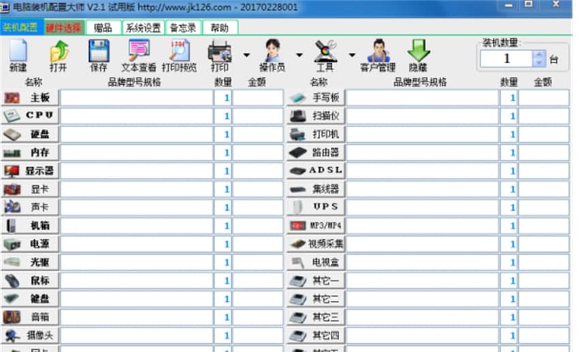This screenshot has height=352, width=582.
Task: Click the 手写板 brand model field
Action: 423,98
